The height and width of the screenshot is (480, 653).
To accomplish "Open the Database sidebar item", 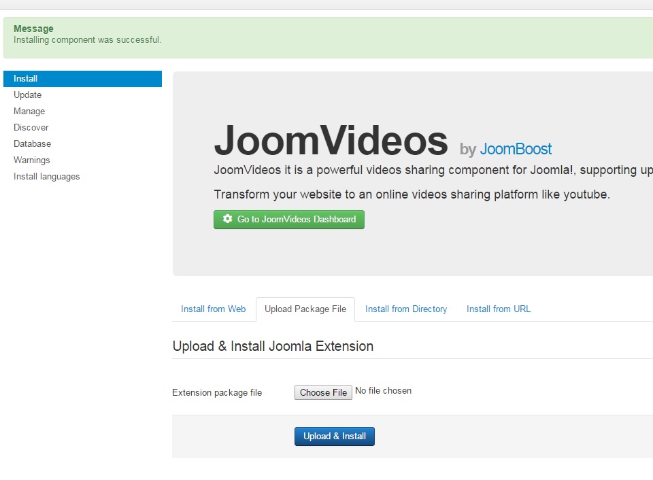I will (32, 143).
